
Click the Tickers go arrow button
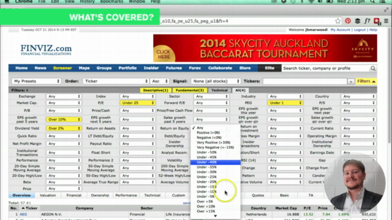click(351, 81)
